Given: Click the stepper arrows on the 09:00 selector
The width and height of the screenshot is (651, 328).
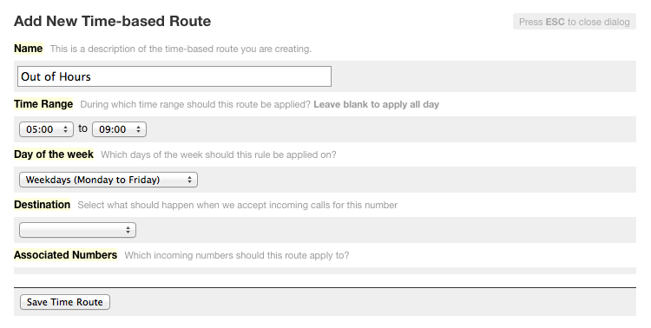Looking at the screenshot, I should (x=138, y=129).
